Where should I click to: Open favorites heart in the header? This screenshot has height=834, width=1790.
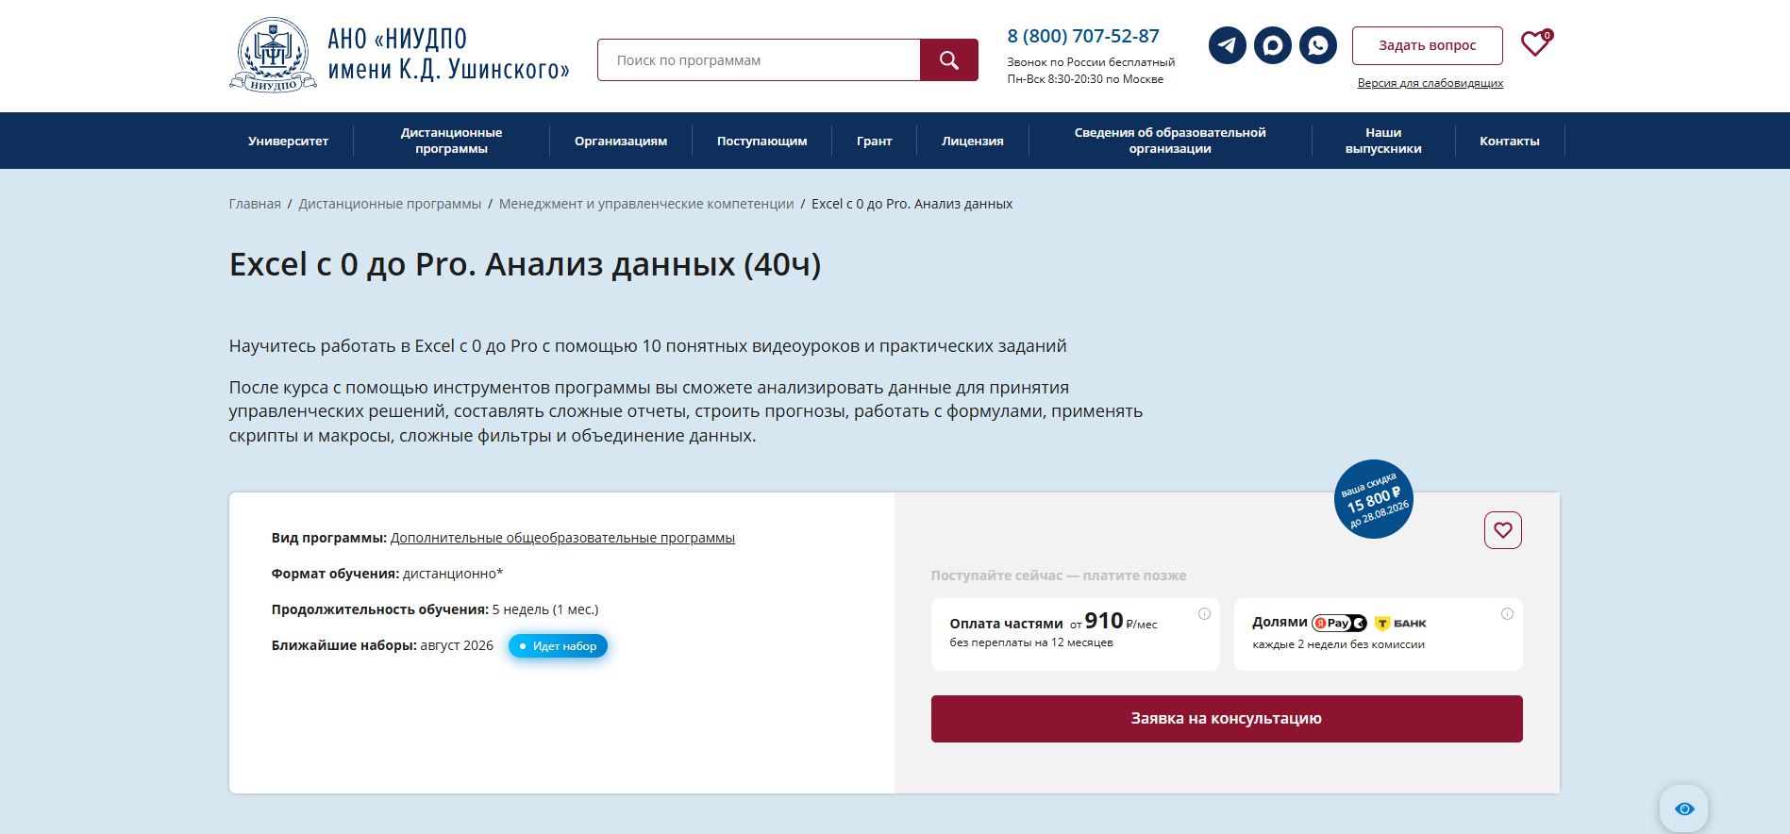(x=1535, y=43)
